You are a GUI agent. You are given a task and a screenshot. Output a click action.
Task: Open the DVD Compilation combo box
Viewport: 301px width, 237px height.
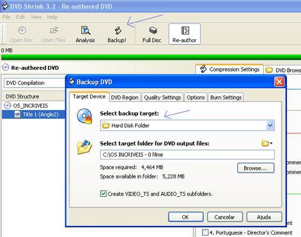(x=34, y=83)
